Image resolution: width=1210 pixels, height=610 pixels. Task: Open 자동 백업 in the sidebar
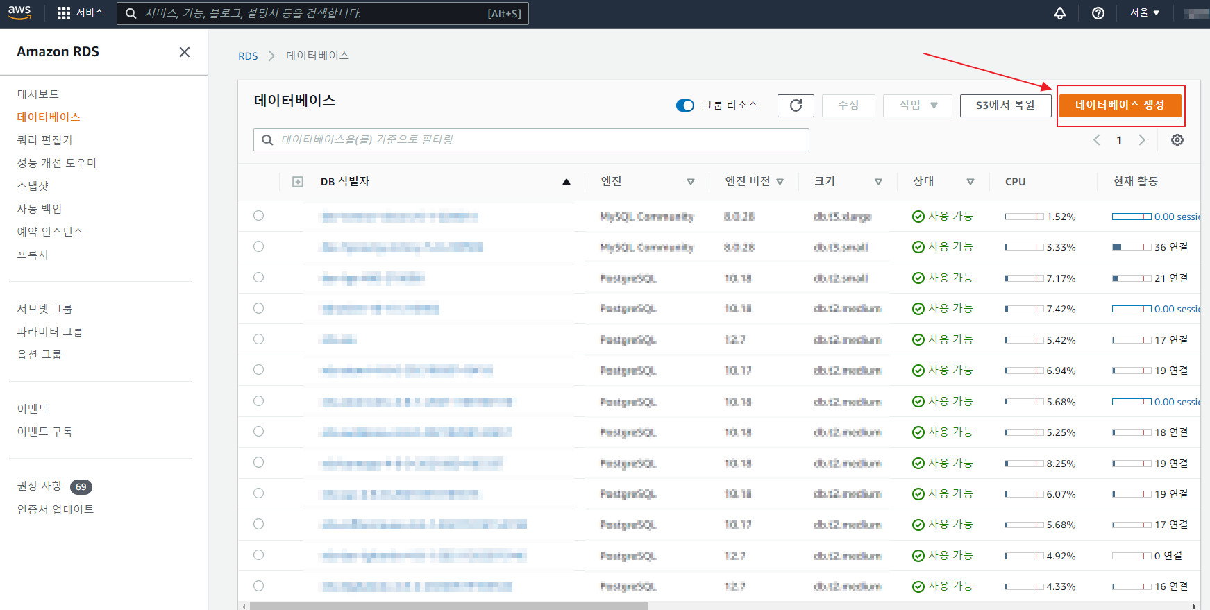click(40, 209)
